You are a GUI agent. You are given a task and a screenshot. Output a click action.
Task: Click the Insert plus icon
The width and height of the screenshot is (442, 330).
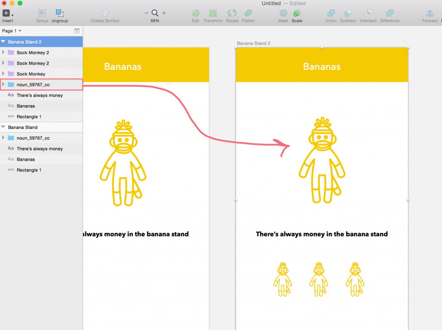pyautogui.click(x=6, y=13)
